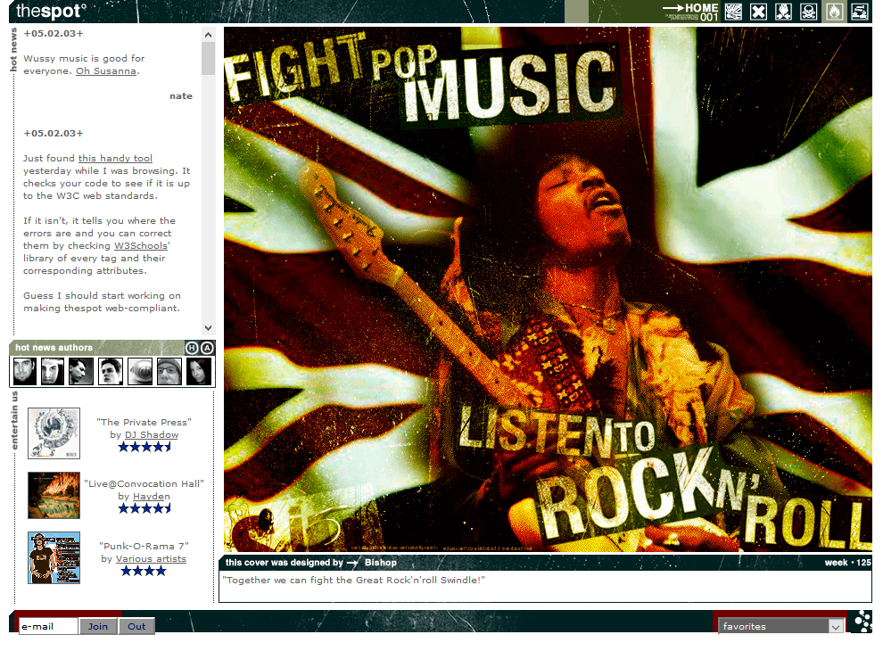Open the Various artists link
The image size is (883, 651).
(151, 558)
